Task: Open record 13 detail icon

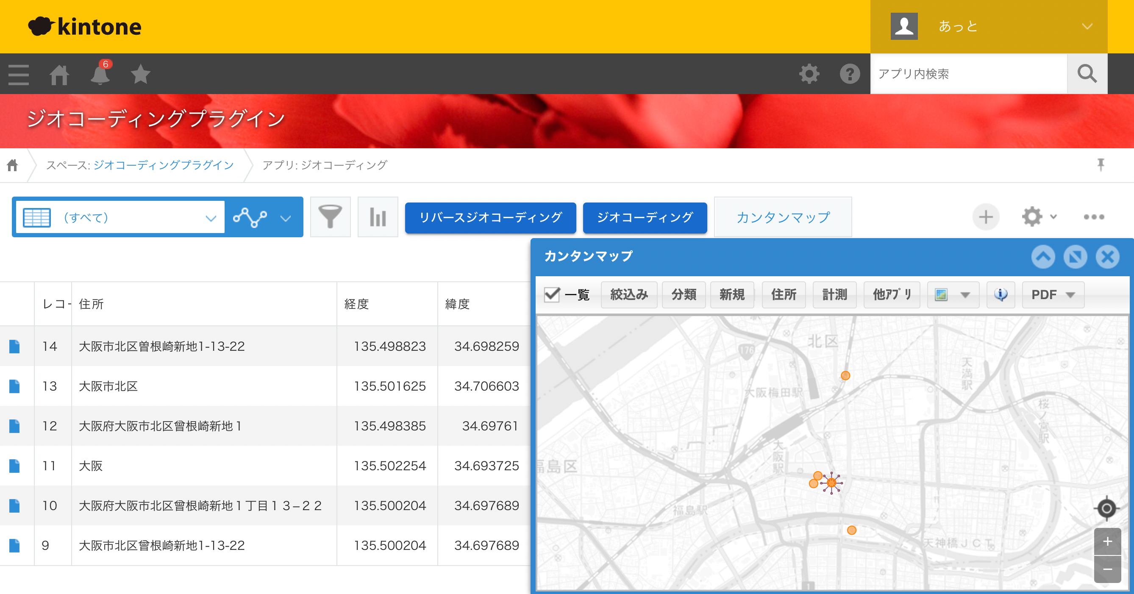Action: coord(14,386)
